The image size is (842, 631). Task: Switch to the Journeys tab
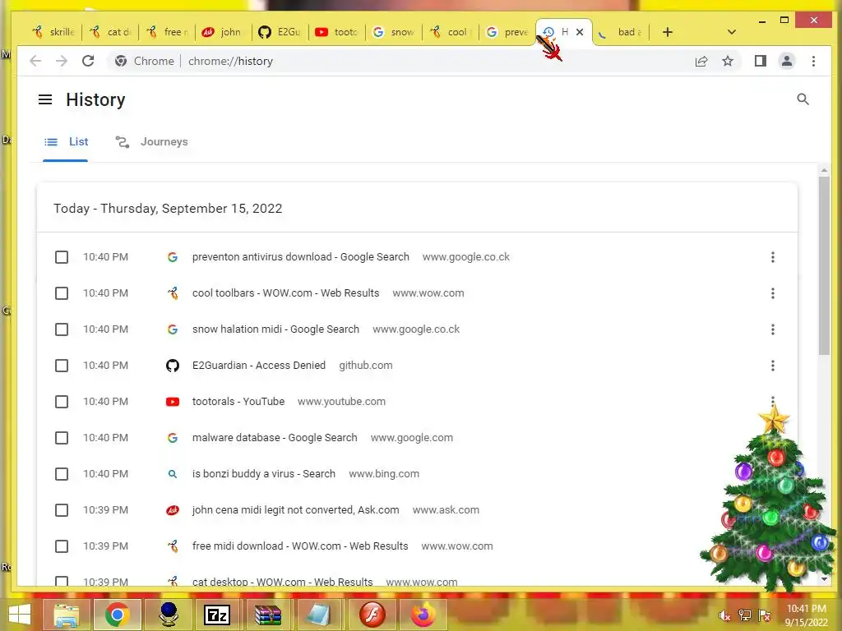(151, 141)
